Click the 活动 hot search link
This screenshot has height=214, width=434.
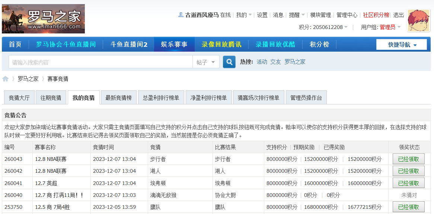(x=262, y=62)
